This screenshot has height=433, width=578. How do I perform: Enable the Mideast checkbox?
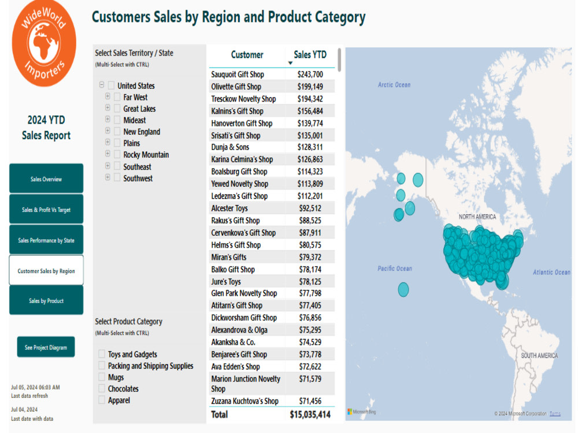click(117, 120)
